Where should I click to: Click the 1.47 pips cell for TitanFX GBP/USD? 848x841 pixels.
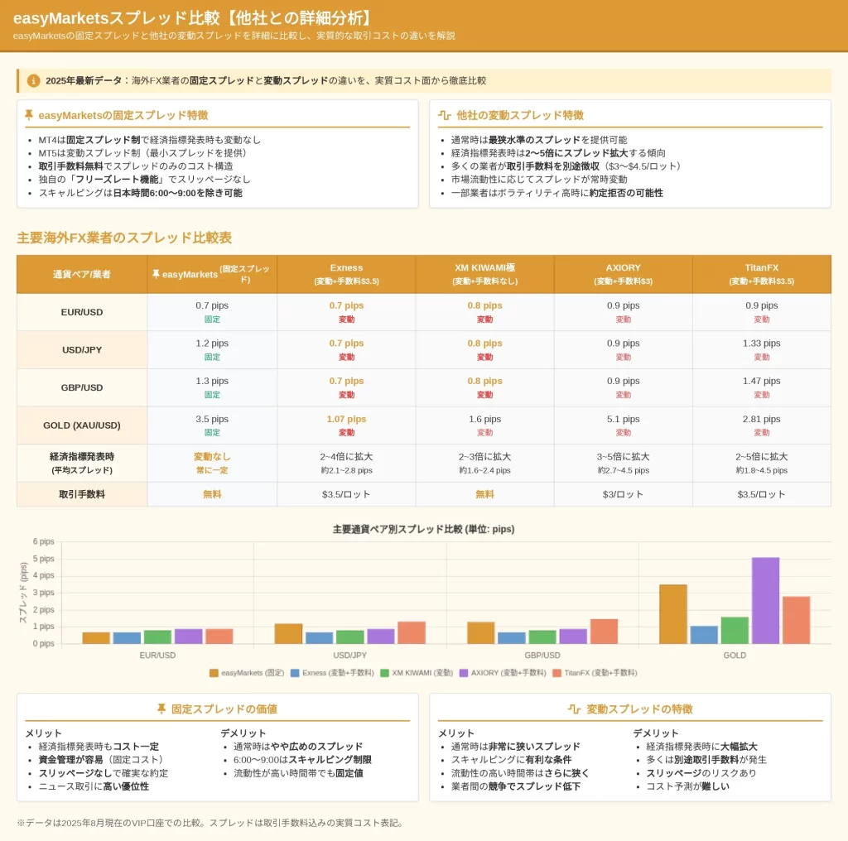click(762, 387)
